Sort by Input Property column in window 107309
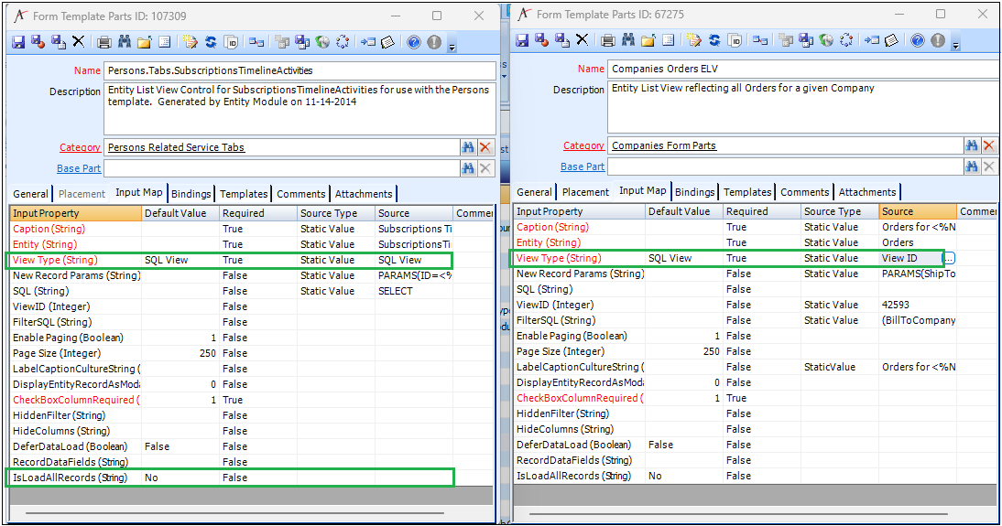 click(75, 213)
